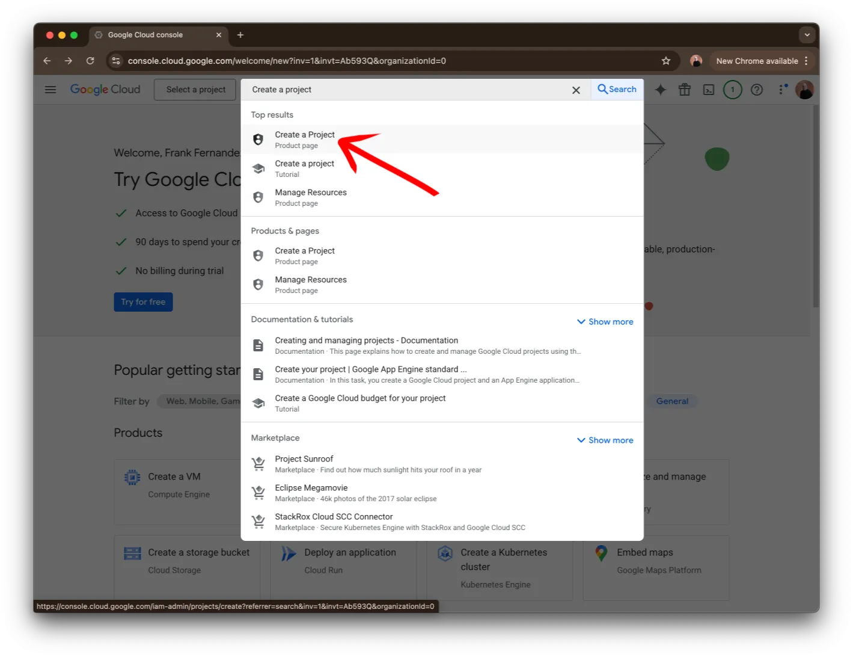The width and height of the screenshot is (853, 657).
Task: Click the site info icon in address bar
Action: pos(116,61)
